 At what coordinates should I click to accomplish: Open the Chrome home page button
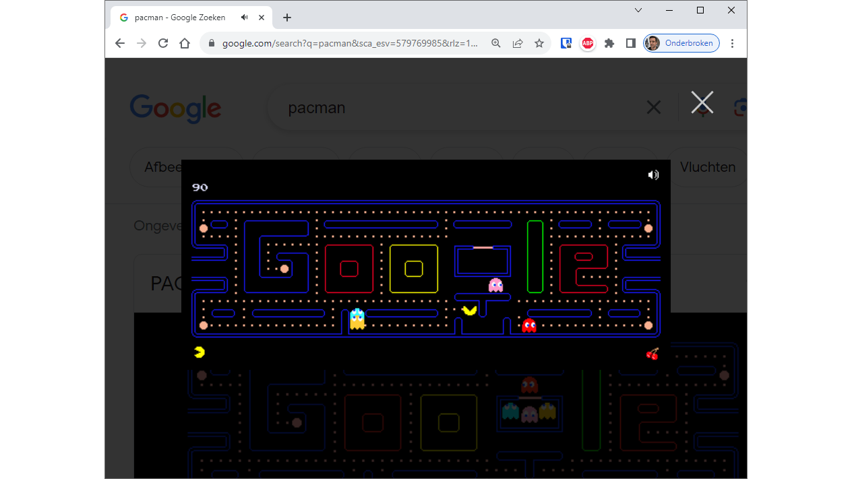(185, 43)
